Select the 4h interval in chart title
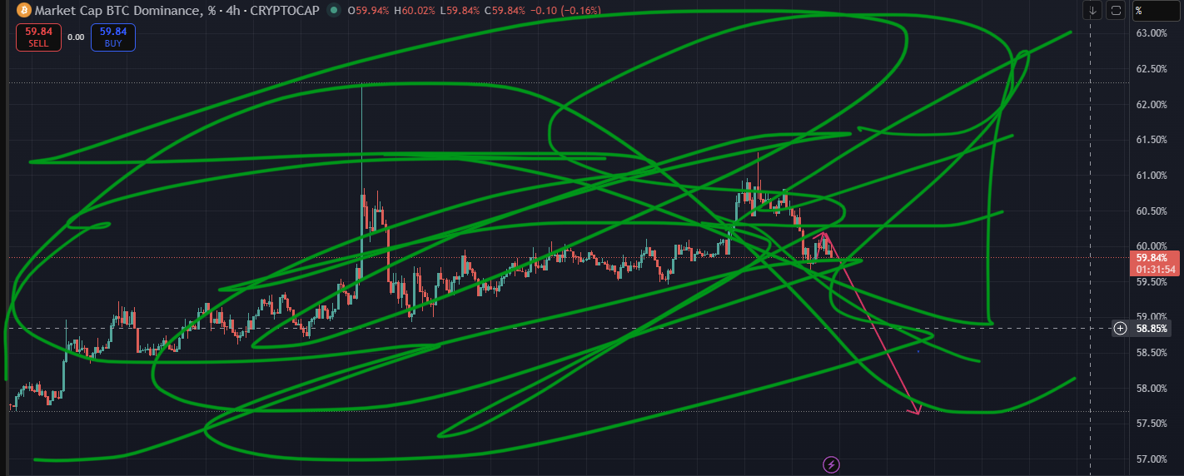The image size is (1184, 476). (236, 10)
